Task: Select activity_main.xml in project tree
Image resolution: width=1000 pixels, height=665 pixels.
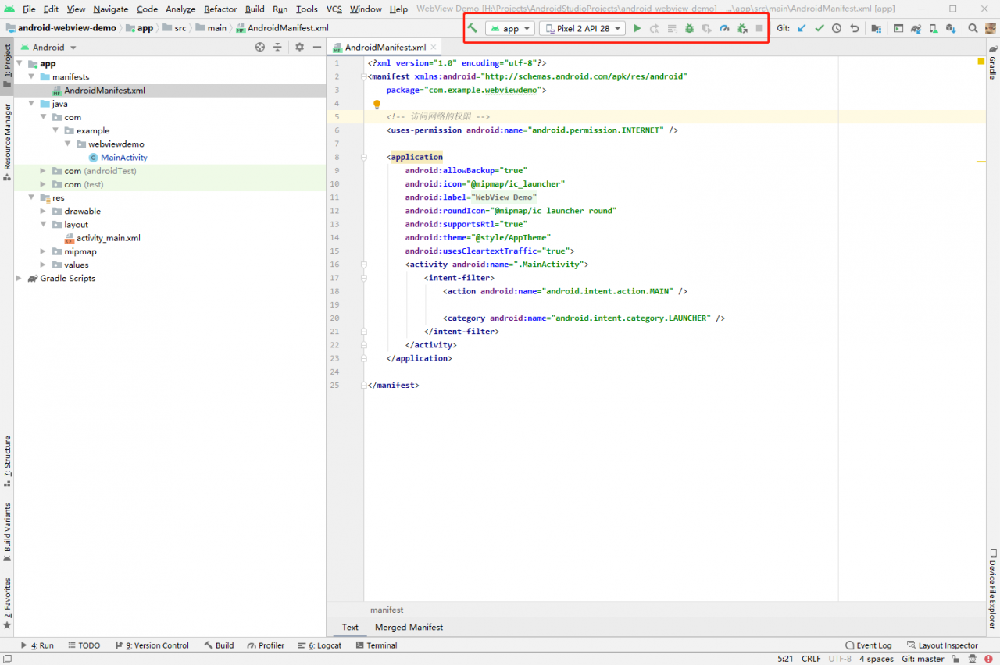Action: [x=108, y=238]
